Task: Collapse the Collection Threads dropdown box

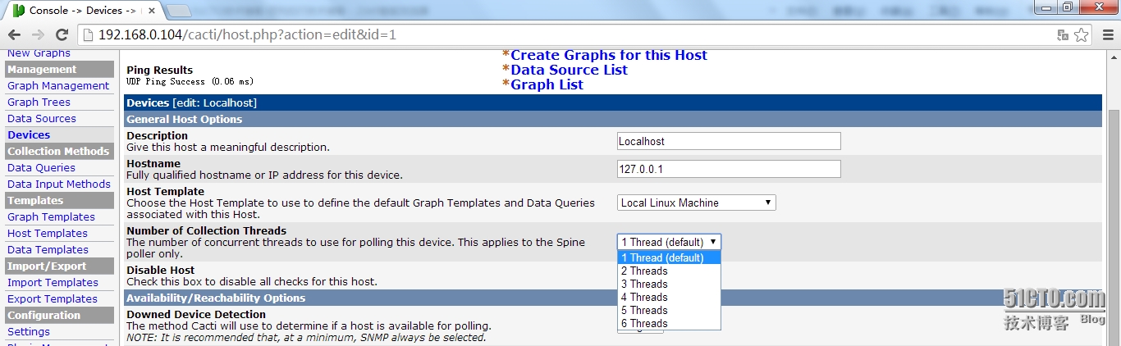Action: (x=669, y=242)
